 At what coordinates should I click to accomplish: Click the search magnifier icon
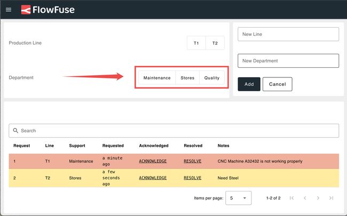pos(16,131)
